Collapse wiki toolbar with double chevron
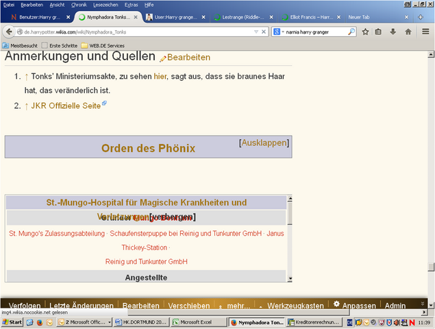This screenshot has height=329, width=435. (423, 304)
